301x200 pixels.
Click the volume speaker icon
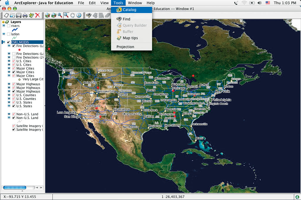[x=259, y=3]
